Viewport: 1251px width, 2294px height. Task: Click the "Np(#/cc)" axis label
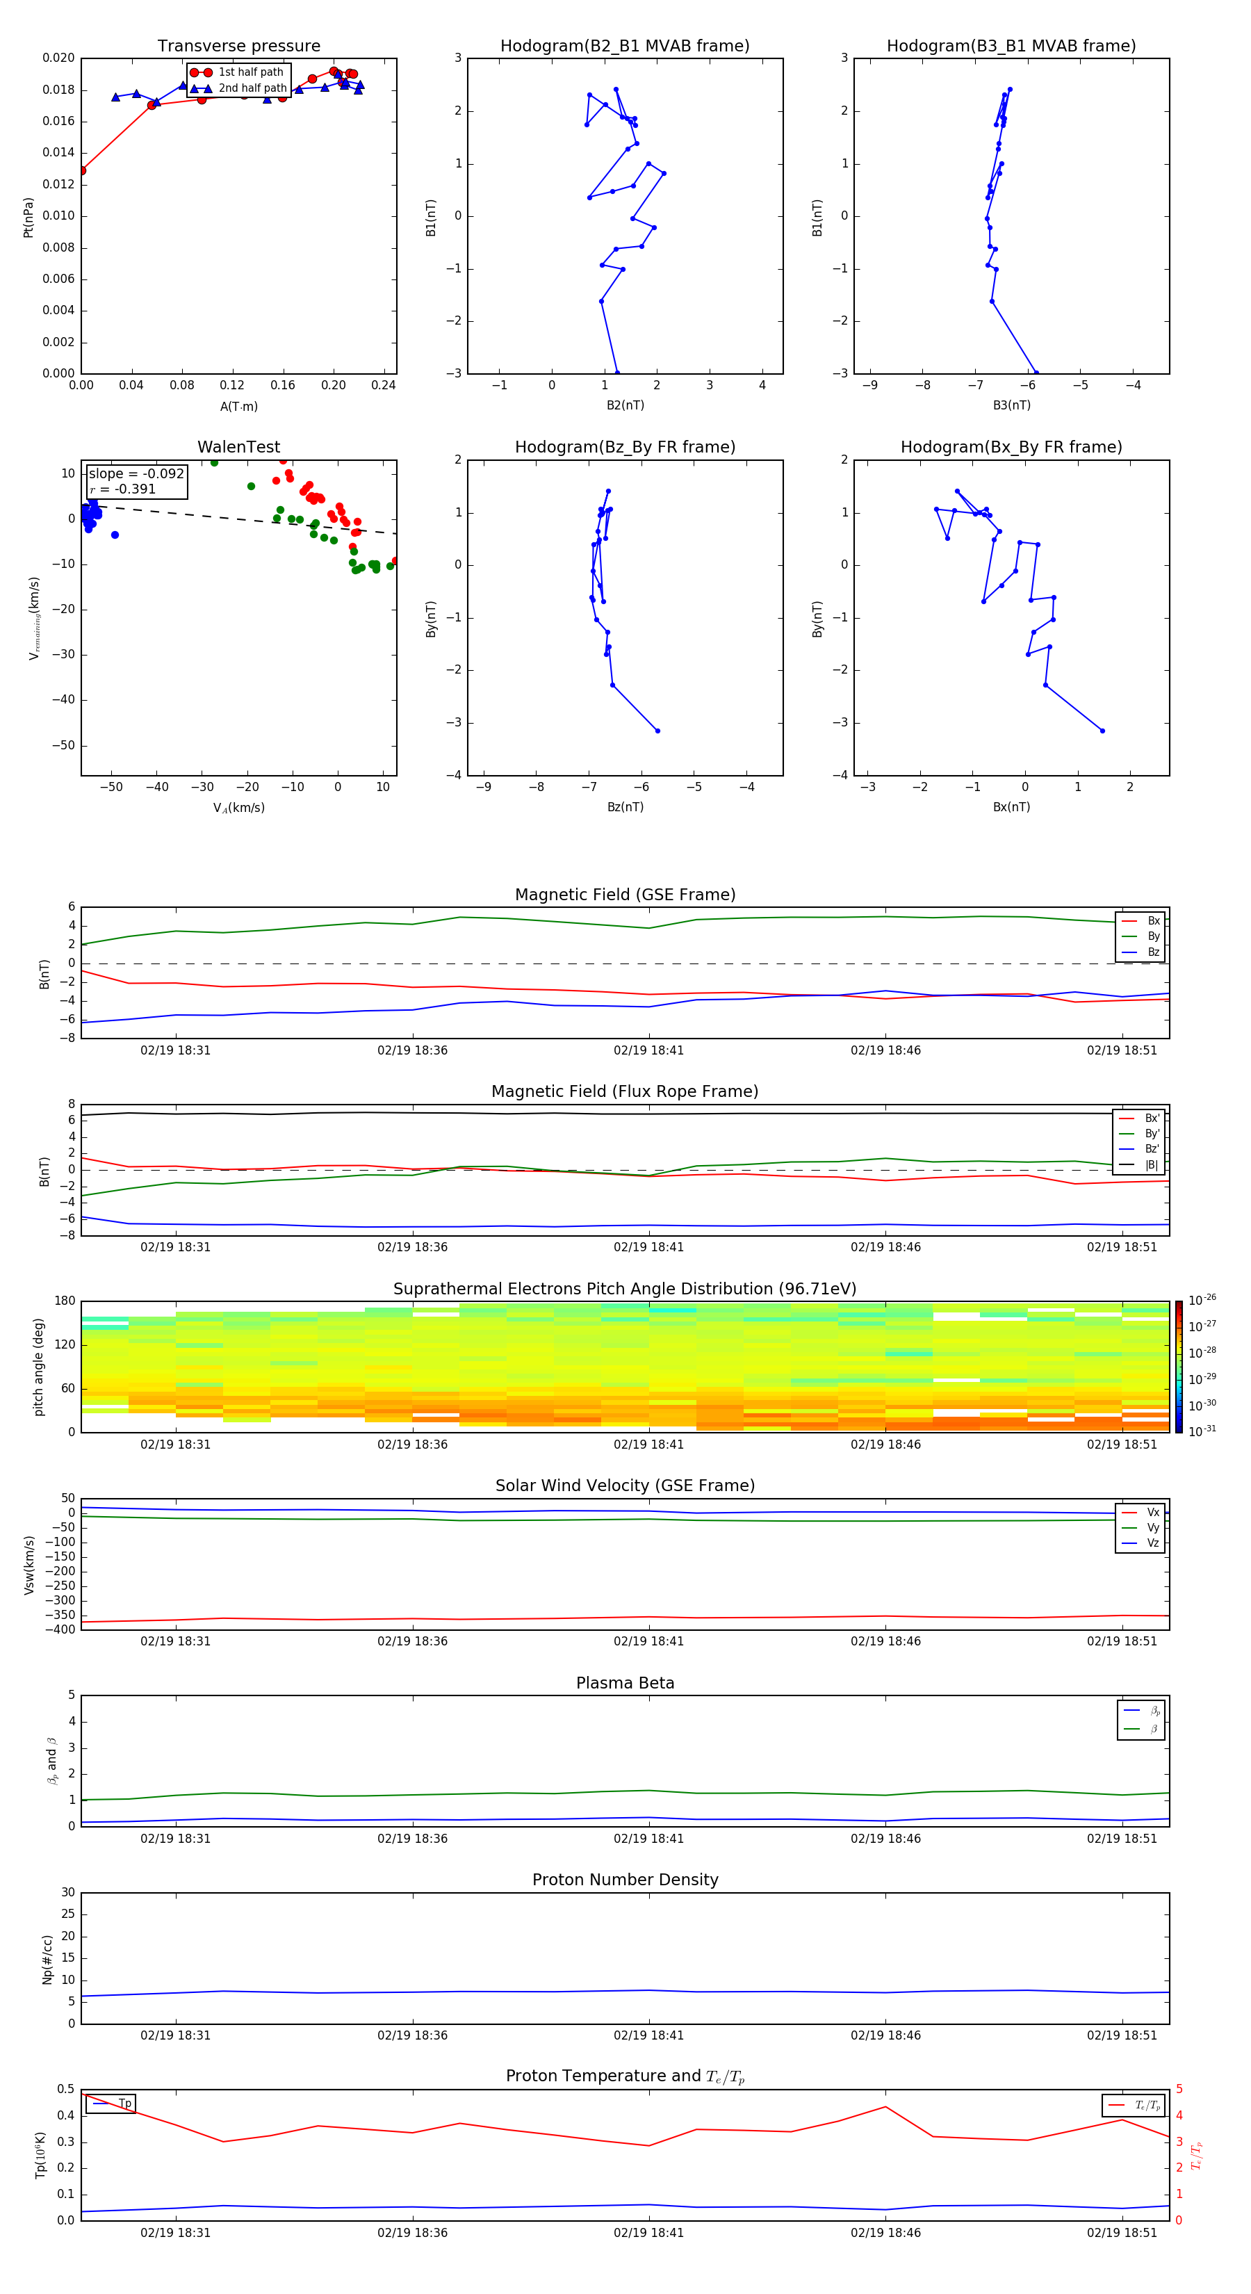47,1959
